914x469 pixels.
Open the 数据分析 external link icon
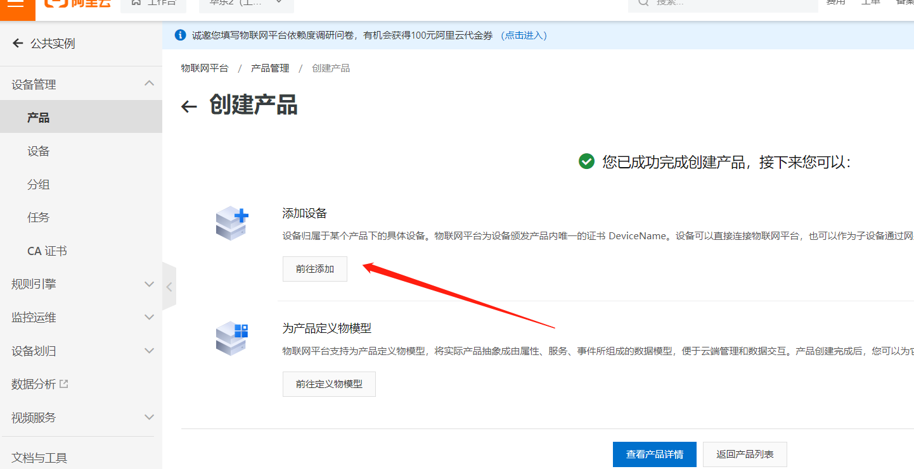65,382
